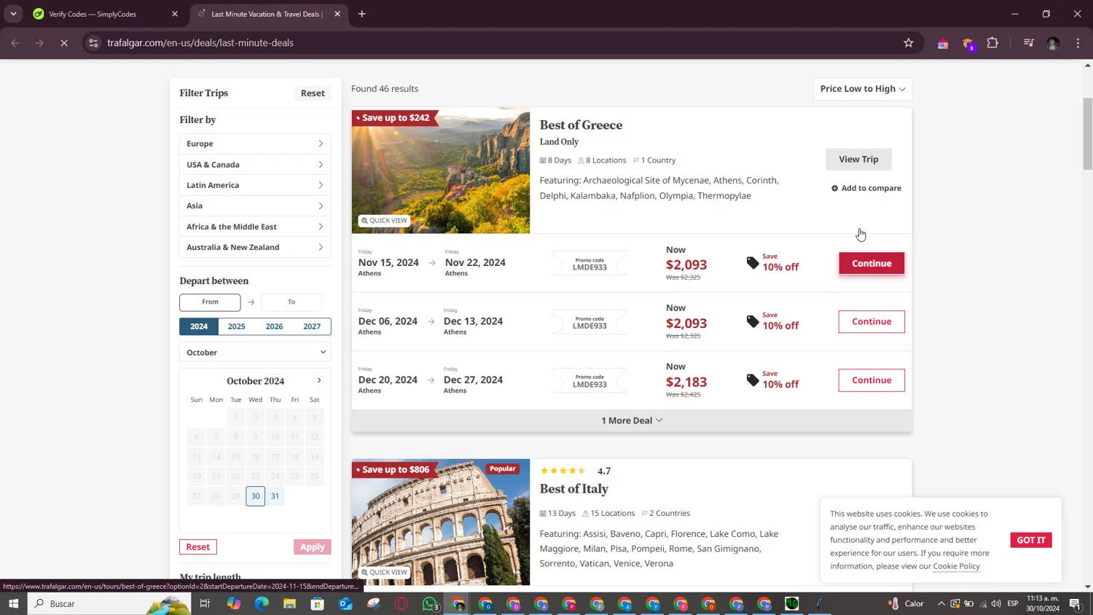Open the tab search dropdown arrow
Image resolution: width=1093 pixels, height=615 pixels.
13,14
